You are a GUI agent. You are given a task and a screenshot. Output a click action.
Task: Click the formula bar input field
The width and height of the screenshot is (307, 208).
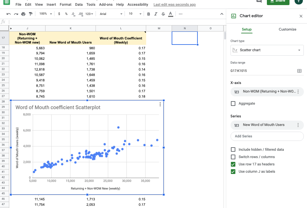115,22
